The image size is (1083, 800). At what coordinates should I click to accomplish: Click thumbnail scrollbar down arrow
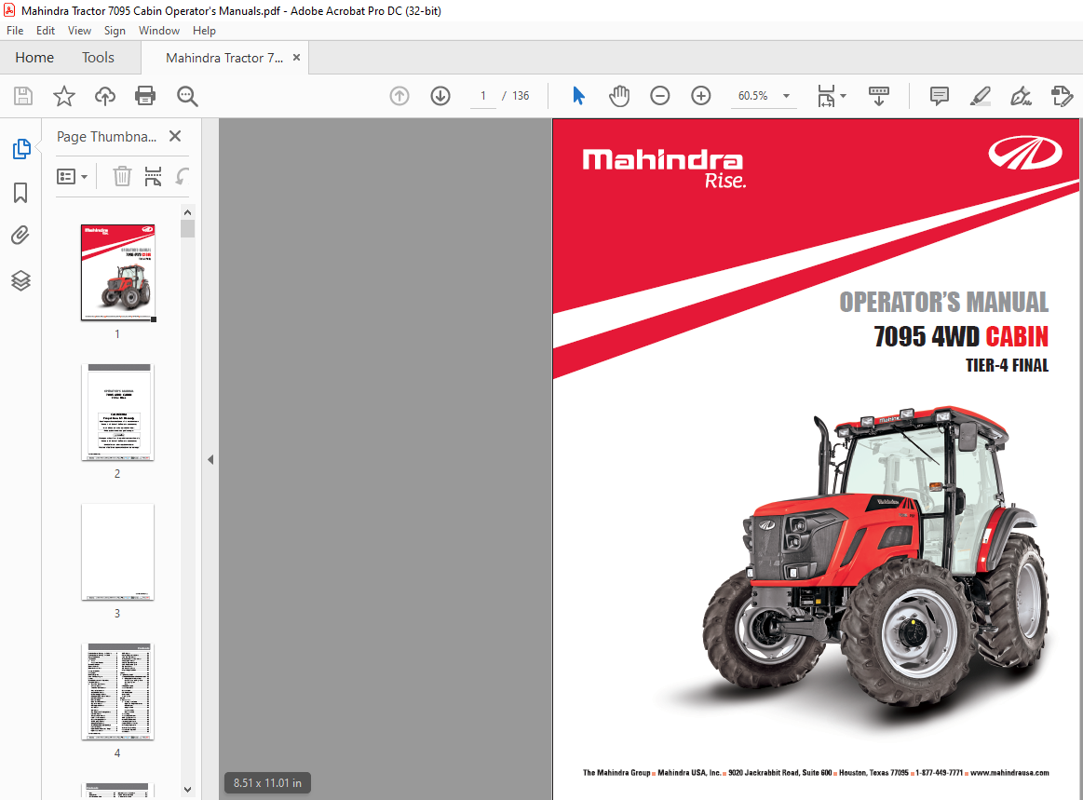click(x=187, y=789)
